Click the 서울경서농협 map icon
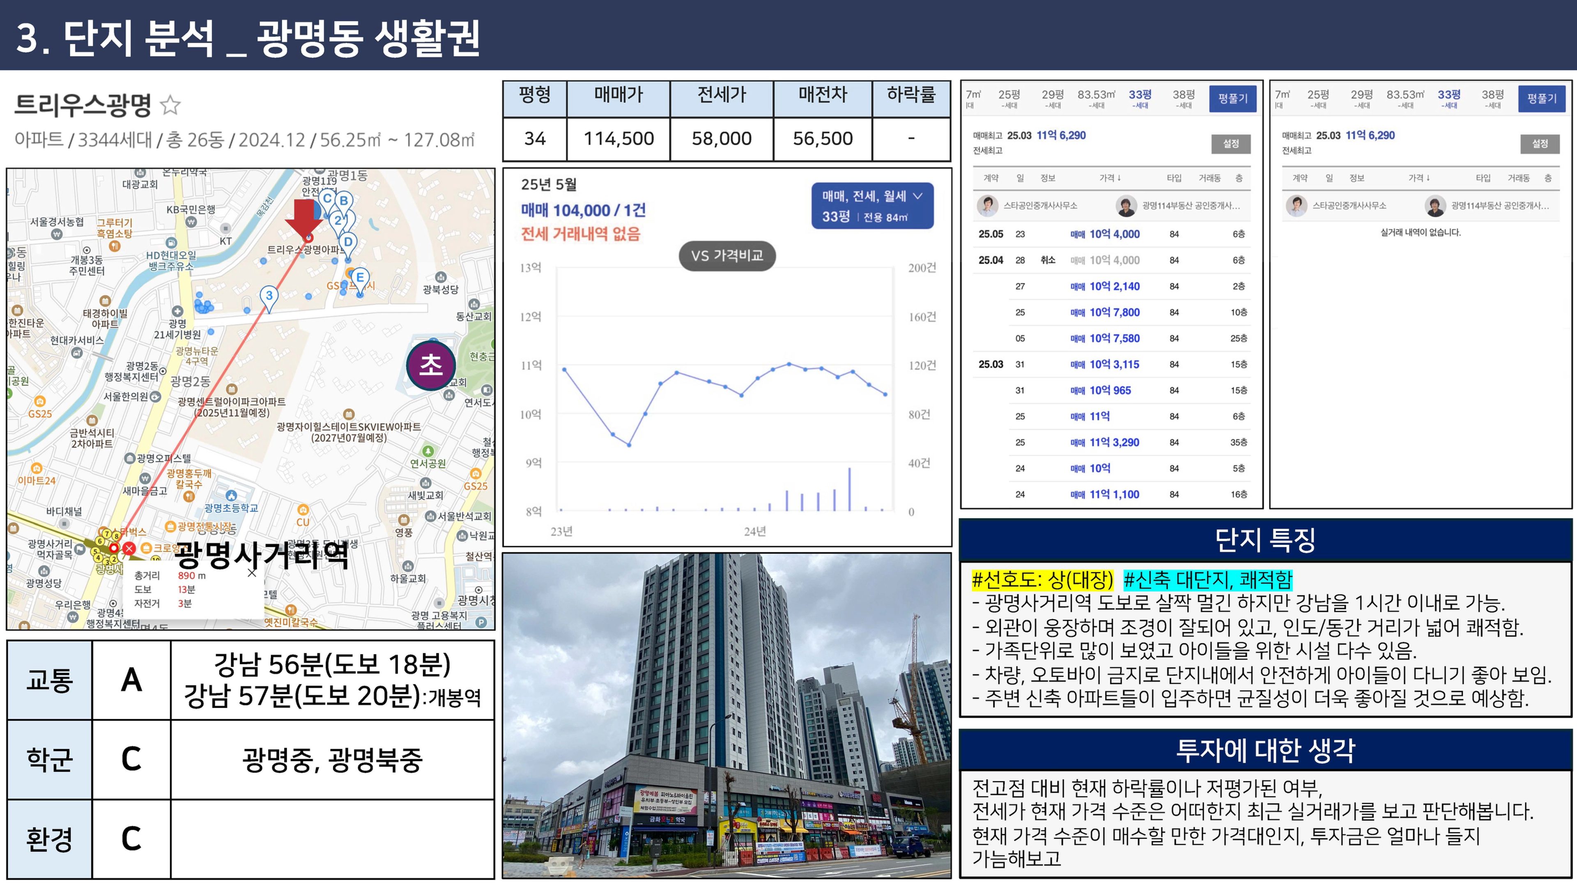 (x=57, y=234)
